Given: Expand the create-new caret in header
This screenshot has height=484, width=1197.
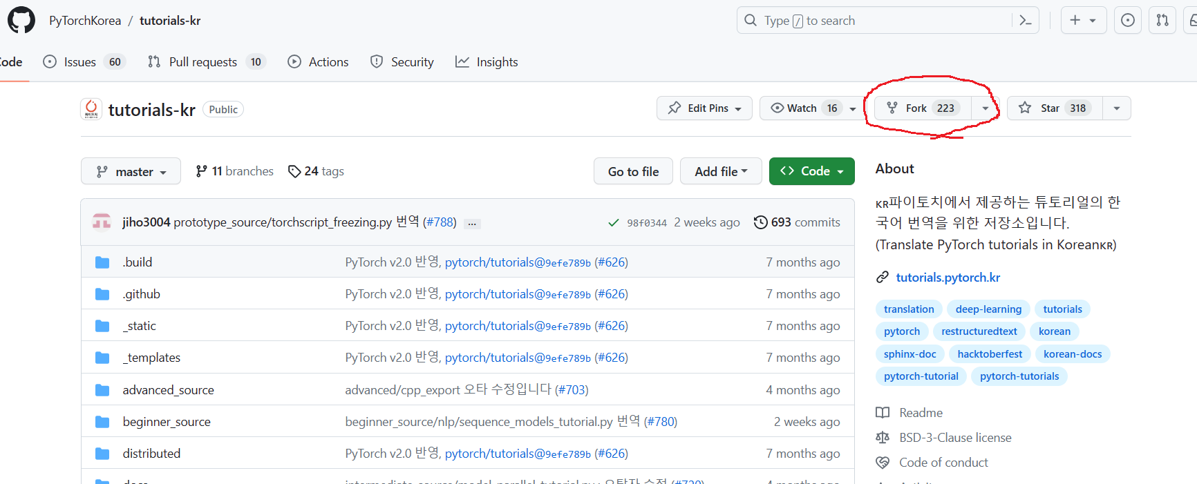Looking at the screenshot, I should 1093,21.
